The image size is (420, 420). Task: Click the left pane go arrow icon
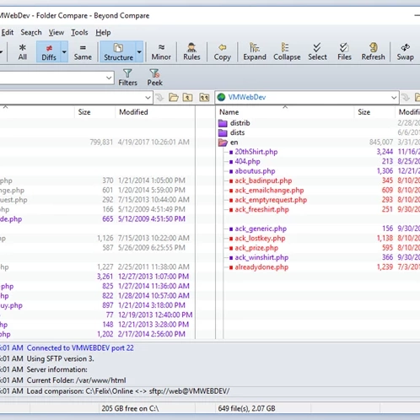pos(159,98)
